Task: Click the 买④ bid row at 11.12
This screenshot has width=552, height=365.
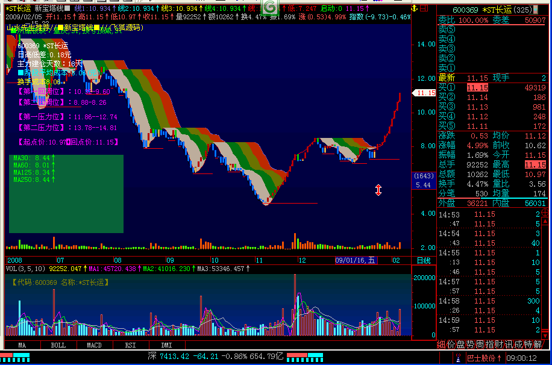Action: click(x=492, y=116)
